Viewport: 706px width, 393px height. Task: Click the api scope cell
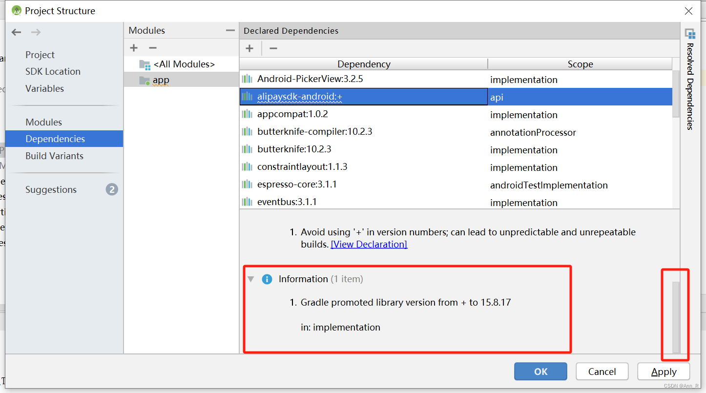[x=580, y=97]
